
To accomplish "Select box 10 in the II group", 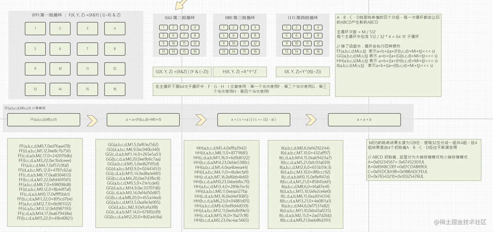I will click(x=297, y=43).
